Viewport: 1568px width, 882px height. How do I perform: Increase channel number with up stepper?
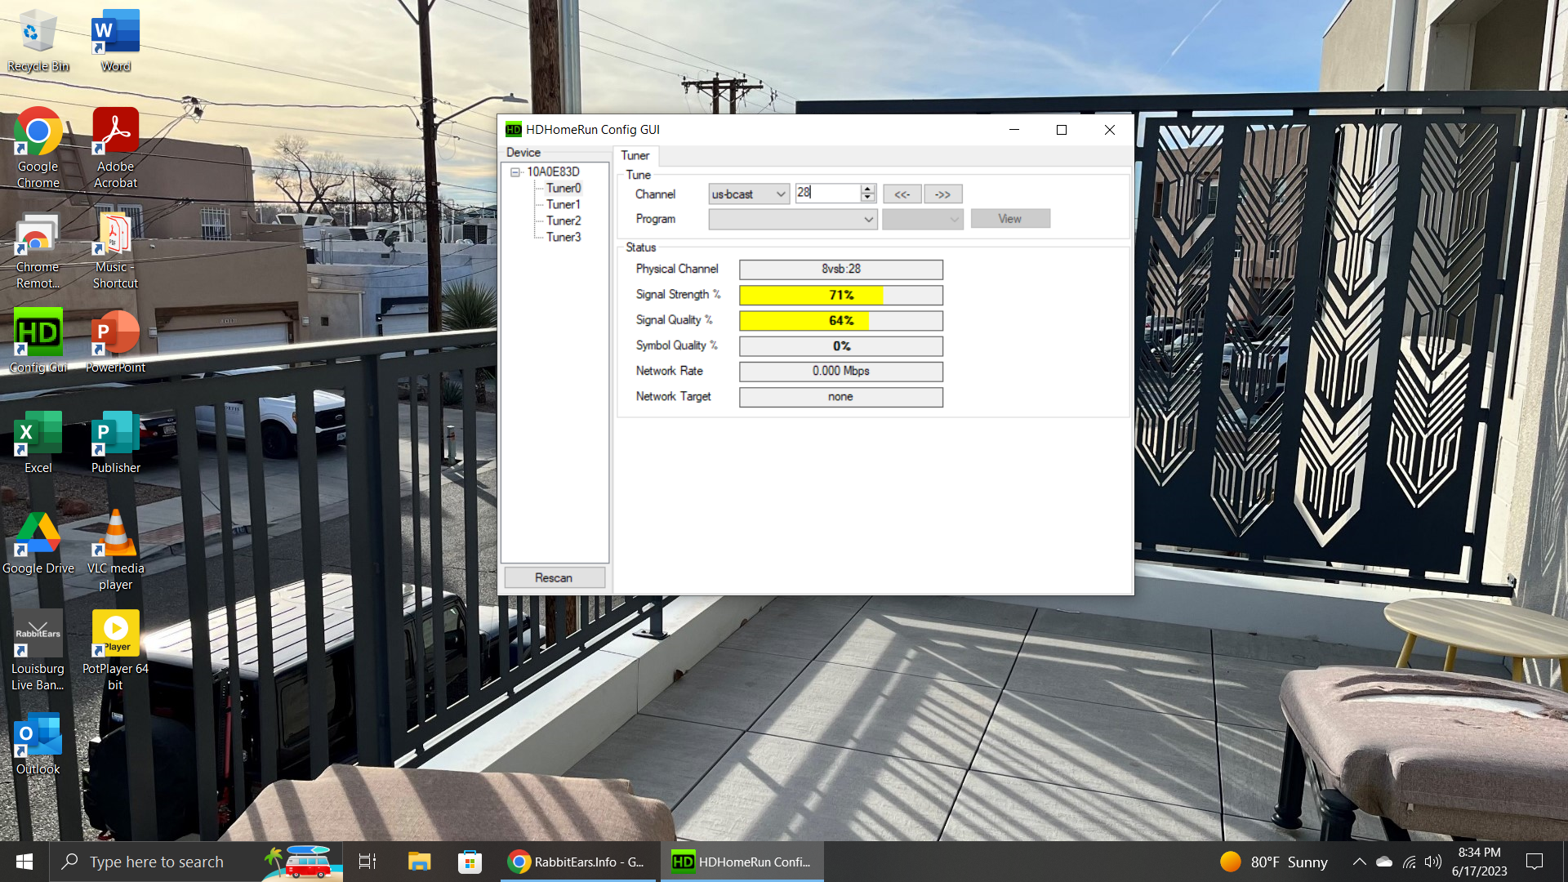tap(868, 189)
